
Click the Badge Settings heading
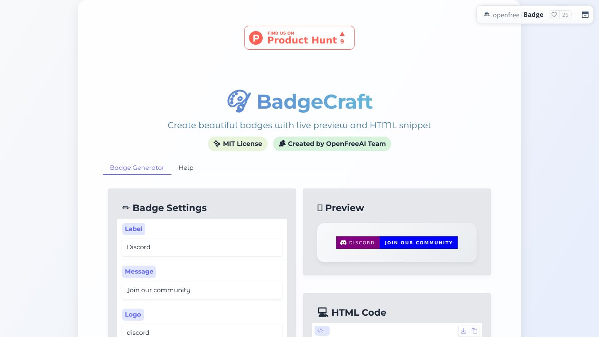tap(164, 208)
